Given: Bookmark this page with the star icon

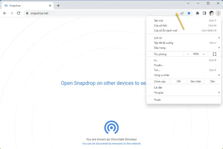Looking at the screenshot, I should coord(189,13).
